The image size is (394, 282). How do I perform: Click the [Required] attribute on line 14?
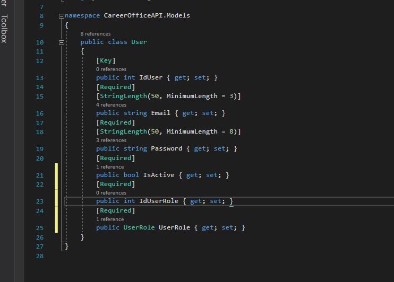coord(116,87)
